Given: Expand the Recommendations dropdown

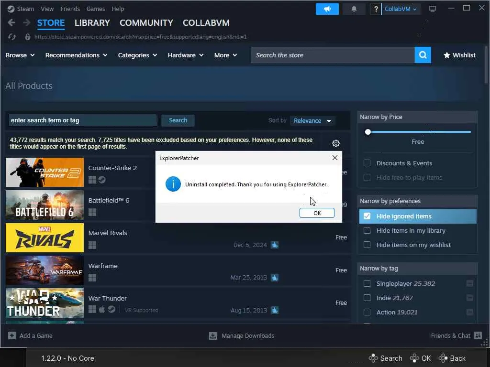Looking at the screenshot, I should (76, 55).
